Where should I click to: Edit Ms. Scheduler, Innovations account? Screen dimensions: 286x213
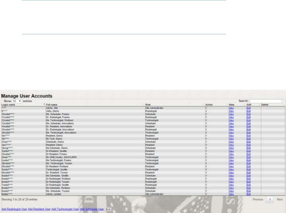pos(249,123)
